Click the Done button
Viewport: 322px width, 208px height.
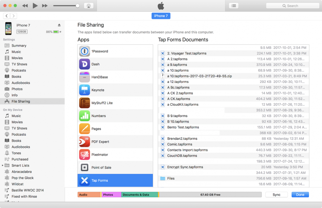click(300, 195)
